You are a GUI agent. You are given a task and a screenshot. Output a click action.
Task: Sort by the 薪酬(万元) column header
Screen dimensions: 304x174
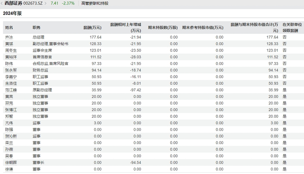92,27
